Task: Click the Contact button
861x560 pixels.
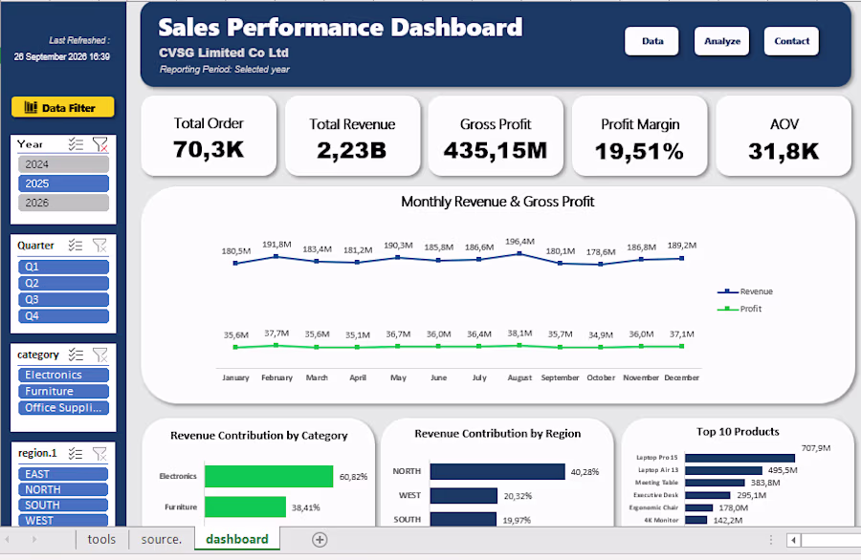Action: click(791, 41)
